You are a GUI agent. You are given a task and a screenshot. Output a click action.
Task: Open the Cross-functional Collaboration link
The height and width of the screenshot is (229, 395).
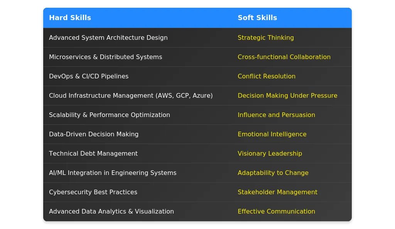pyautogui.click(x=284, y=57)
